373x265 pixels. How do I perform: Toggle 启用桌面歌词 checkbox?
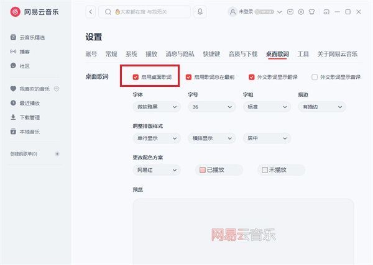pyautogui.click(x=136, y=78)
